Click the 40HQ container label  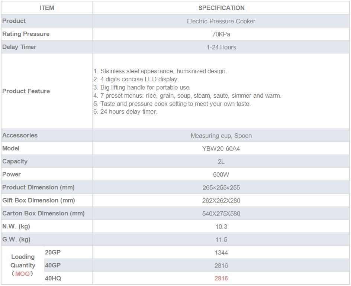53,279
